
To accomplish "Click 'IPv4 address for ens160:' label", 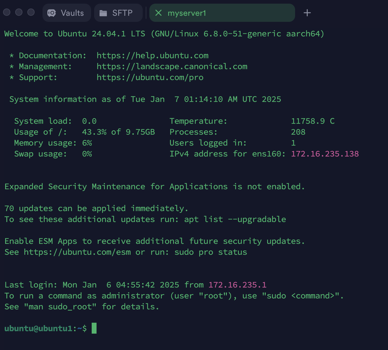I will (x=227, y=154).
